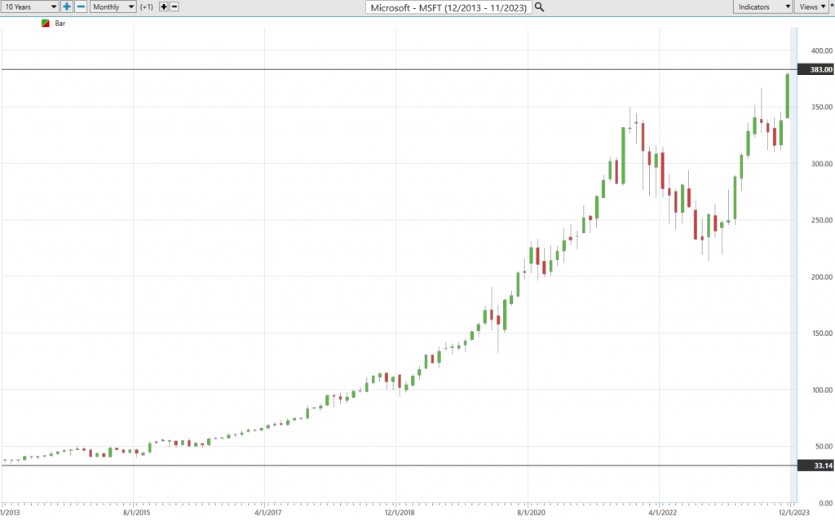Click the blue minus zoom-out icon
Screen dimensions: 835x521
(x=81, y=7)
